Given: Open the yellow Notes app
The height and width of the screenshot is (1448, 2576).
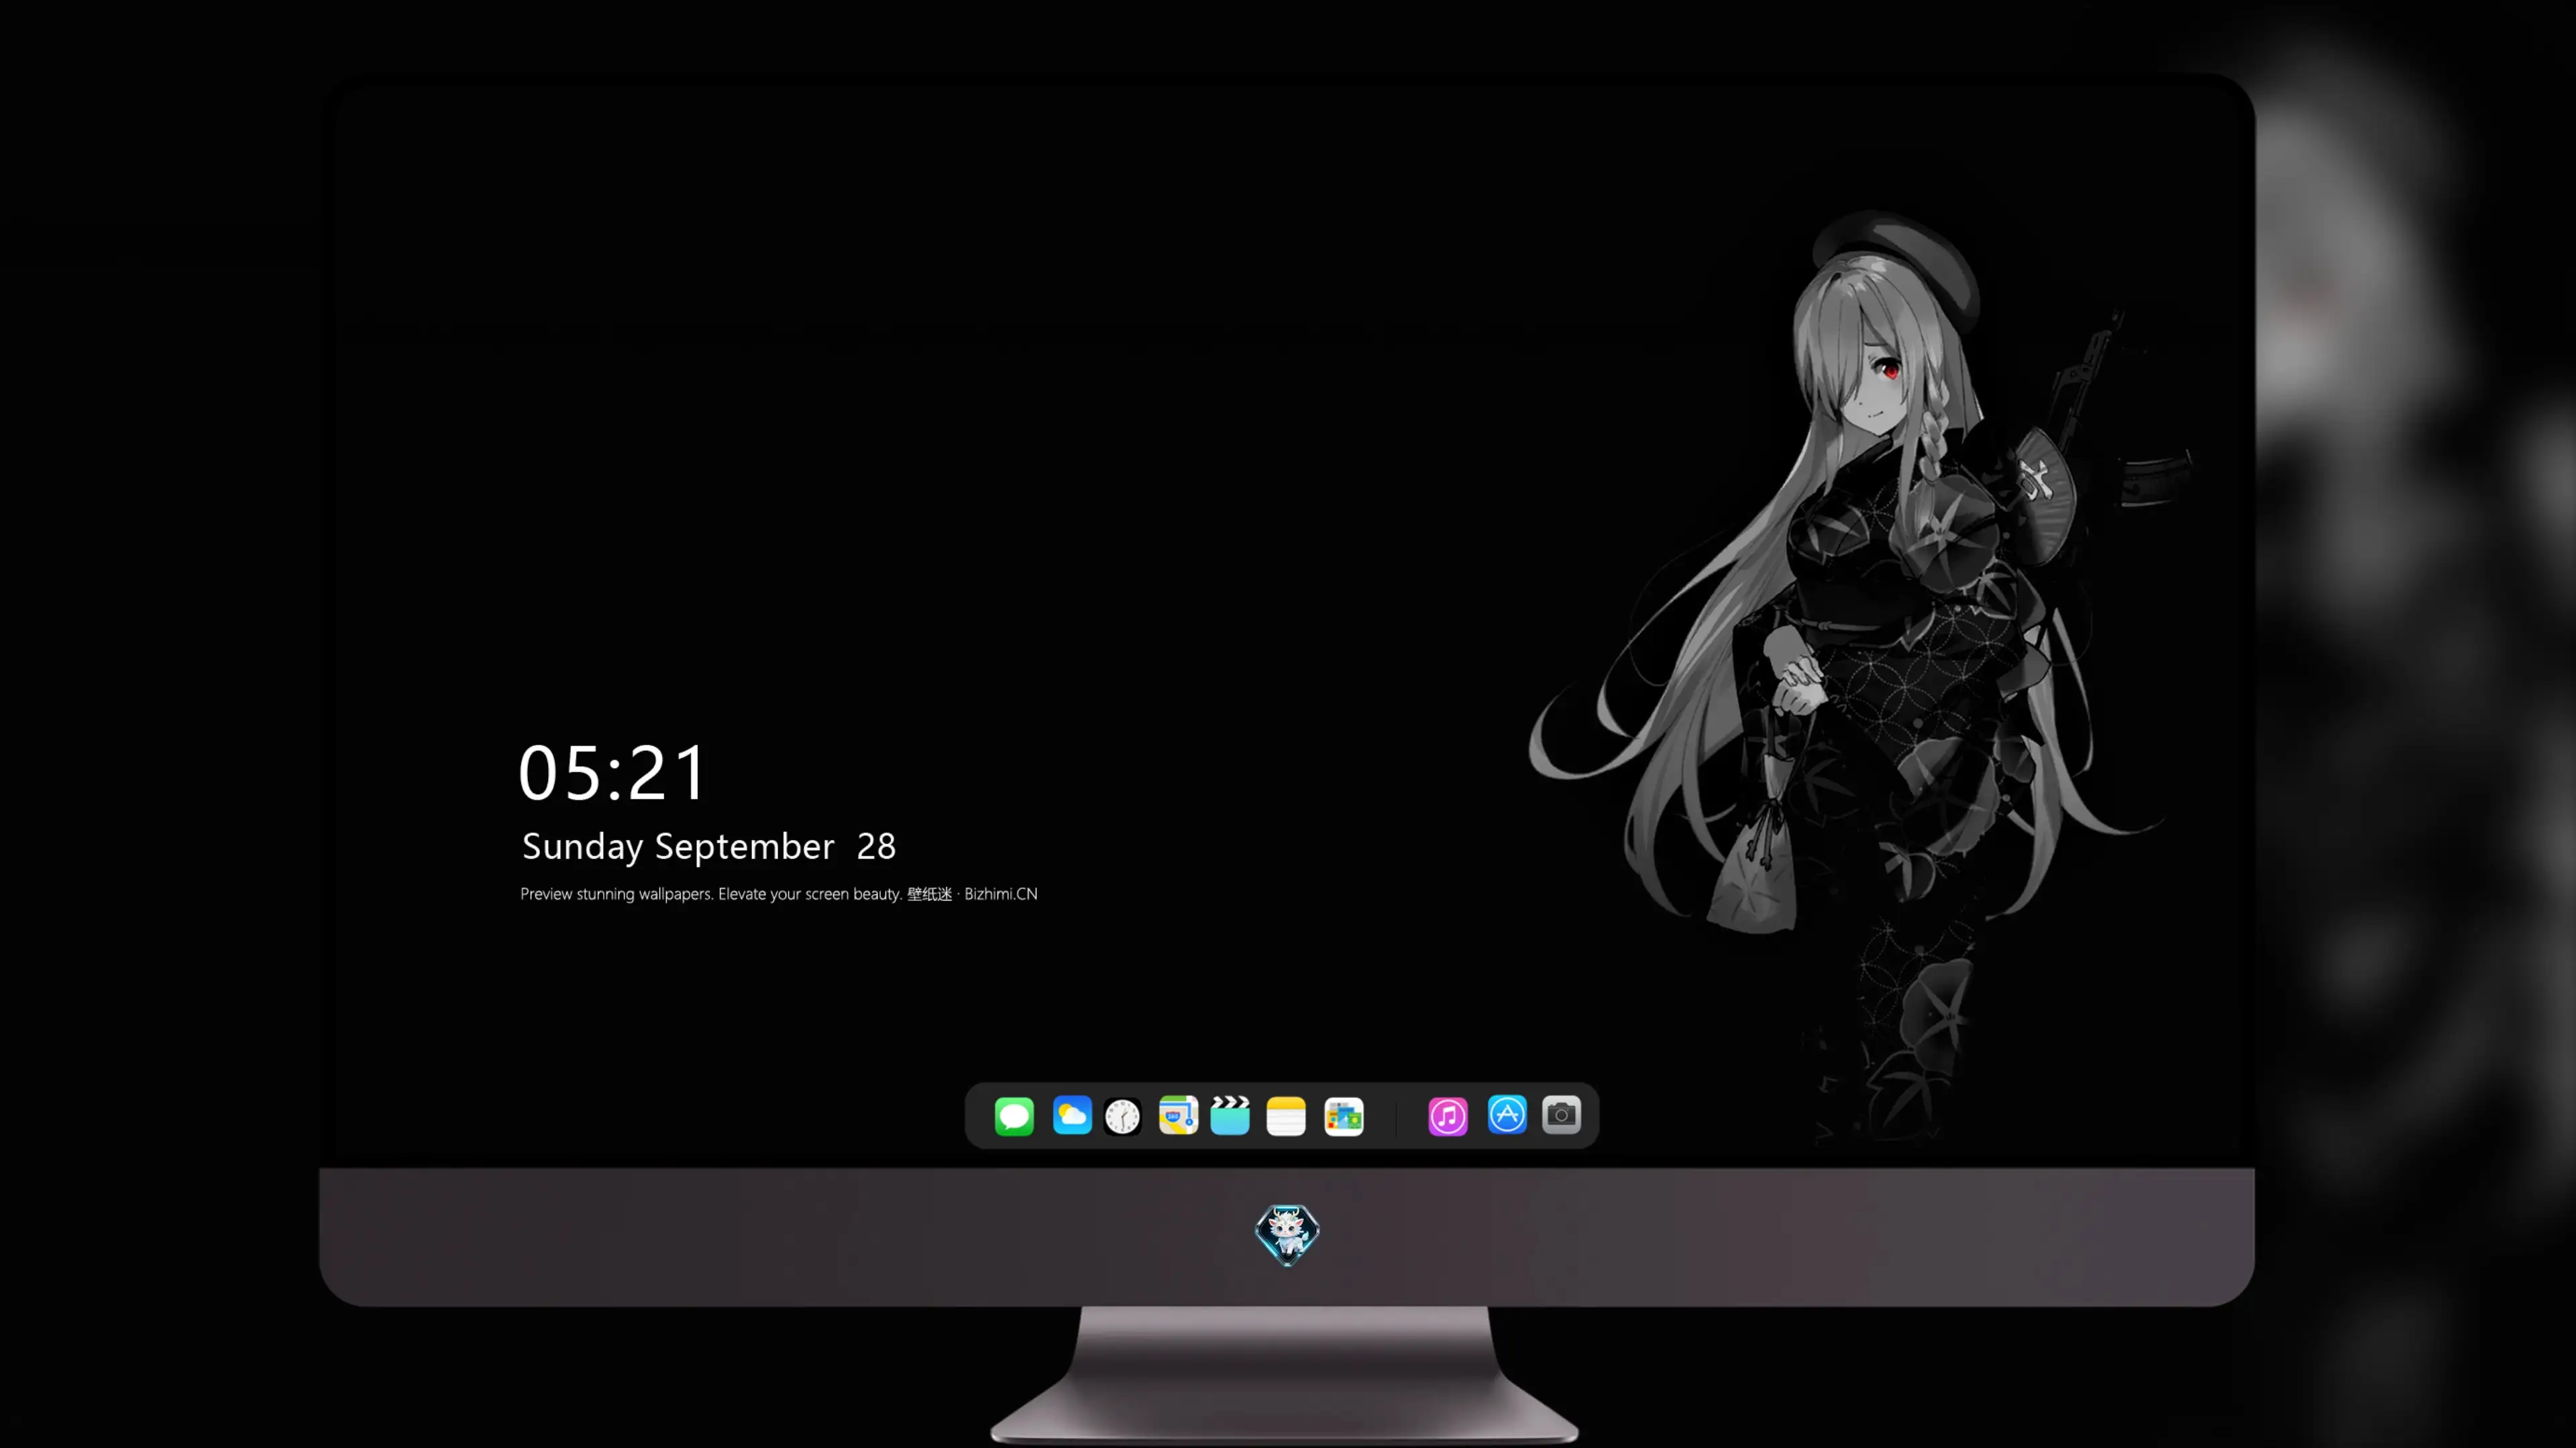Looking at the screenshot, I should click(1286, 1116).
